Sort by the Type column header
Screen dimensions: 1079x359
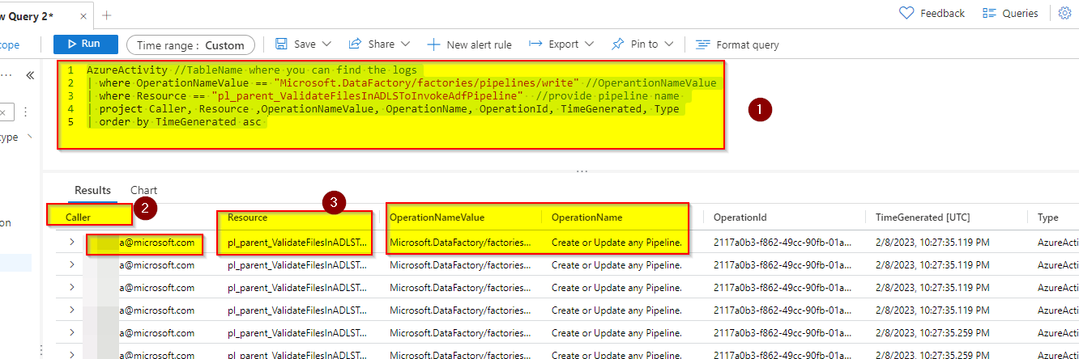click(x=1047, y=218)
